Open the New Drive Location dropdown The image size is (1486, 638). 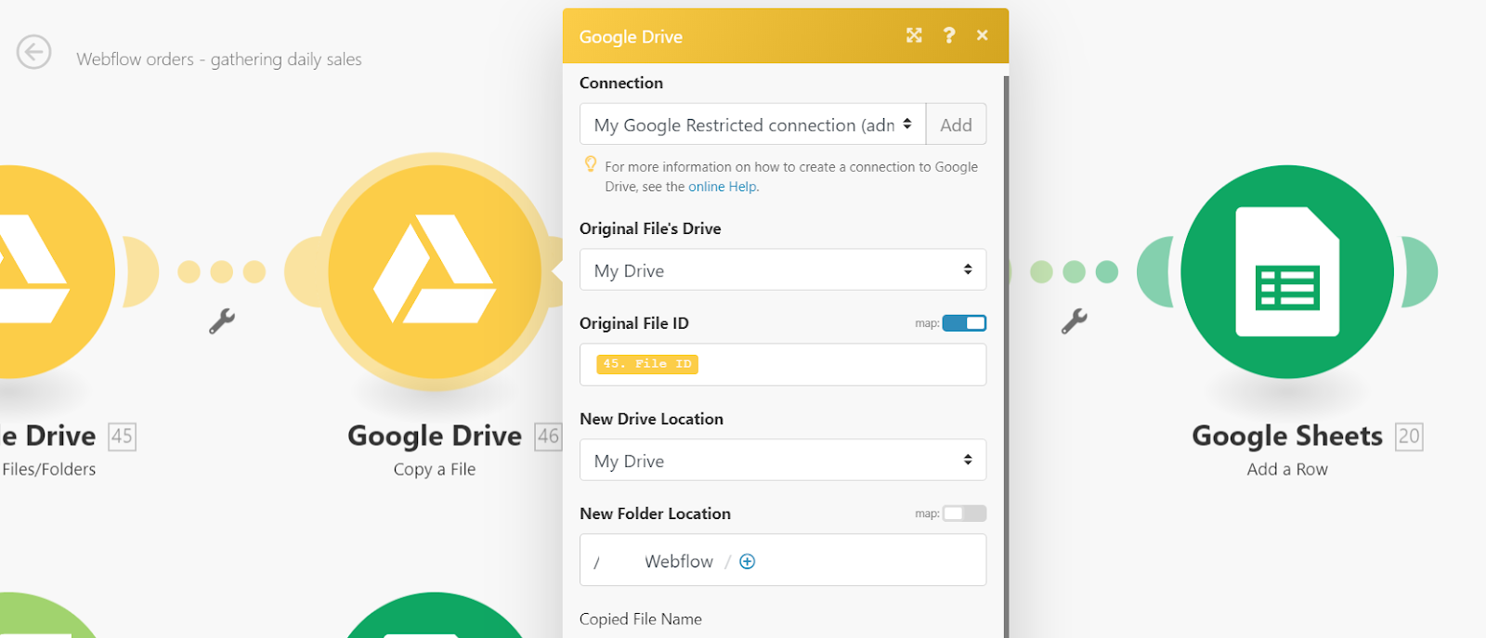pyautogui.click(x=783, y=461)
